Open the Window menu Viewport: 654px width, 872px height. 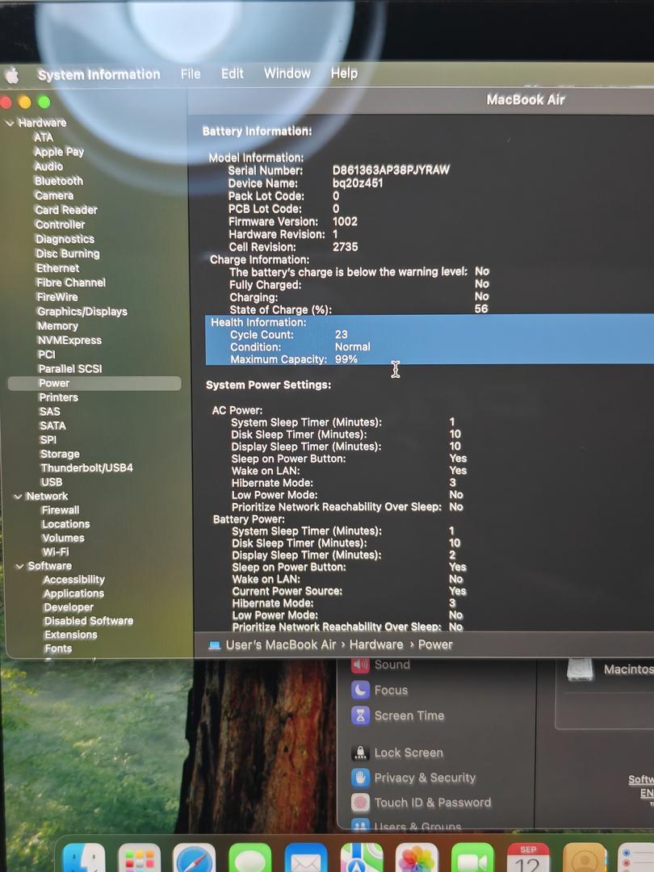coord(287,73)
